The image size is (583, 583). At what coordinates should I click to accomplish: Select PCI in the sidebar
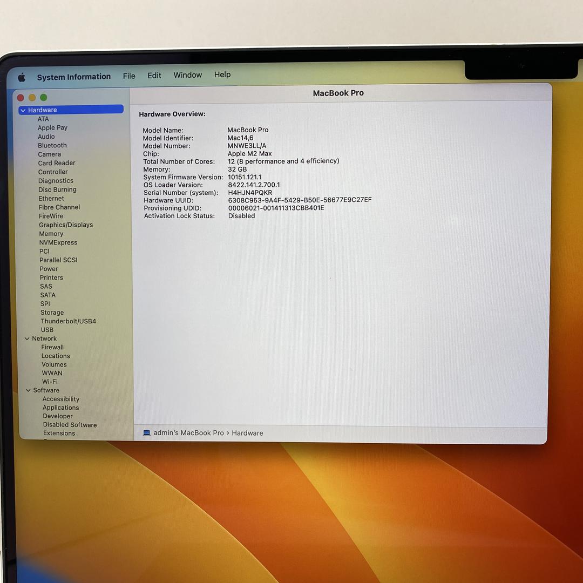click(x=45, y=252)
